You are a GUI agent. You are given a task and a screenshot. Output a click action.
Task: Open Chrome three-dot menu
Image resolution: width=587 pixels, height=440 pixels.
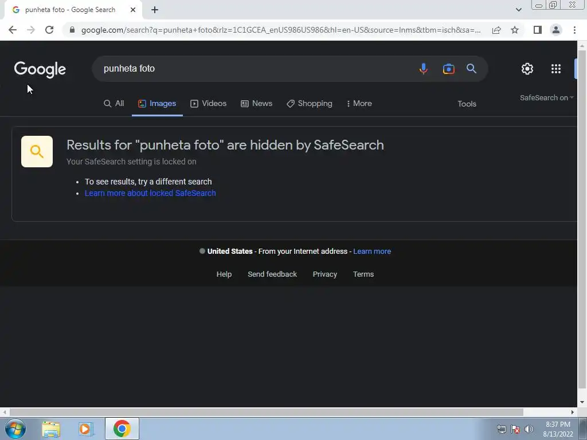click(574, 30)
